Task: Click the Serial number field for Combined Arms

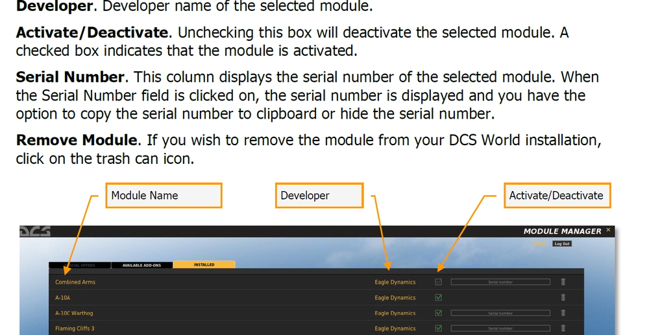Action: click(x=500, y=282)
